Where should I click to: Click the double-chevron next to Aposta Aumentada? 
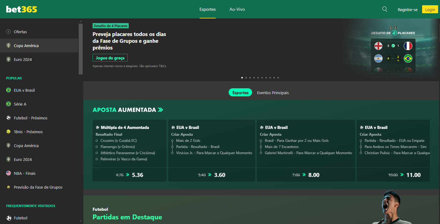point(160,110)
